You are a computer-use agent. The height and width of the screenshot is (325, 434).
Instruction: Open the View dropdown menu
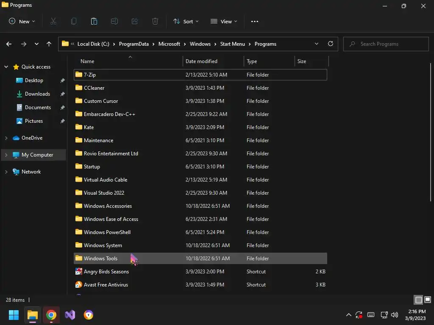224,21
